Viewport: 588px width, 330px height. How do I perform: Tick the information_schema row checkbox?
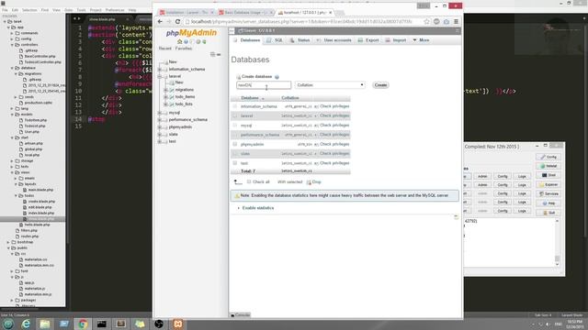tap(235, 106)
